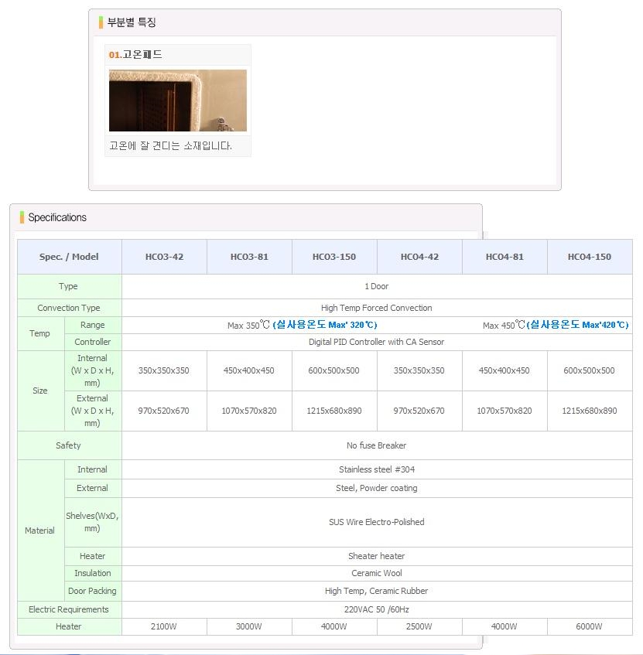Click the Stainless steel #304 material cell
The width and height of the screenshot is (643, 655).
(377, 469)
